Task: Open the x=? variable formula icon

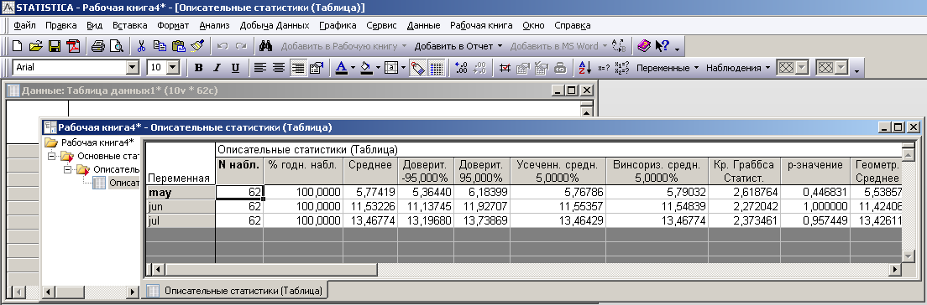Action: (x=604, y=68)
